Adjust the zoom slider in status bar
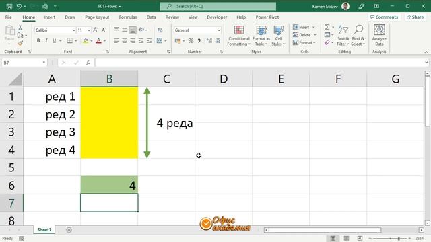The width and height of the screenshot is (431, 242). pyautogui.click(x=399, y=239)
